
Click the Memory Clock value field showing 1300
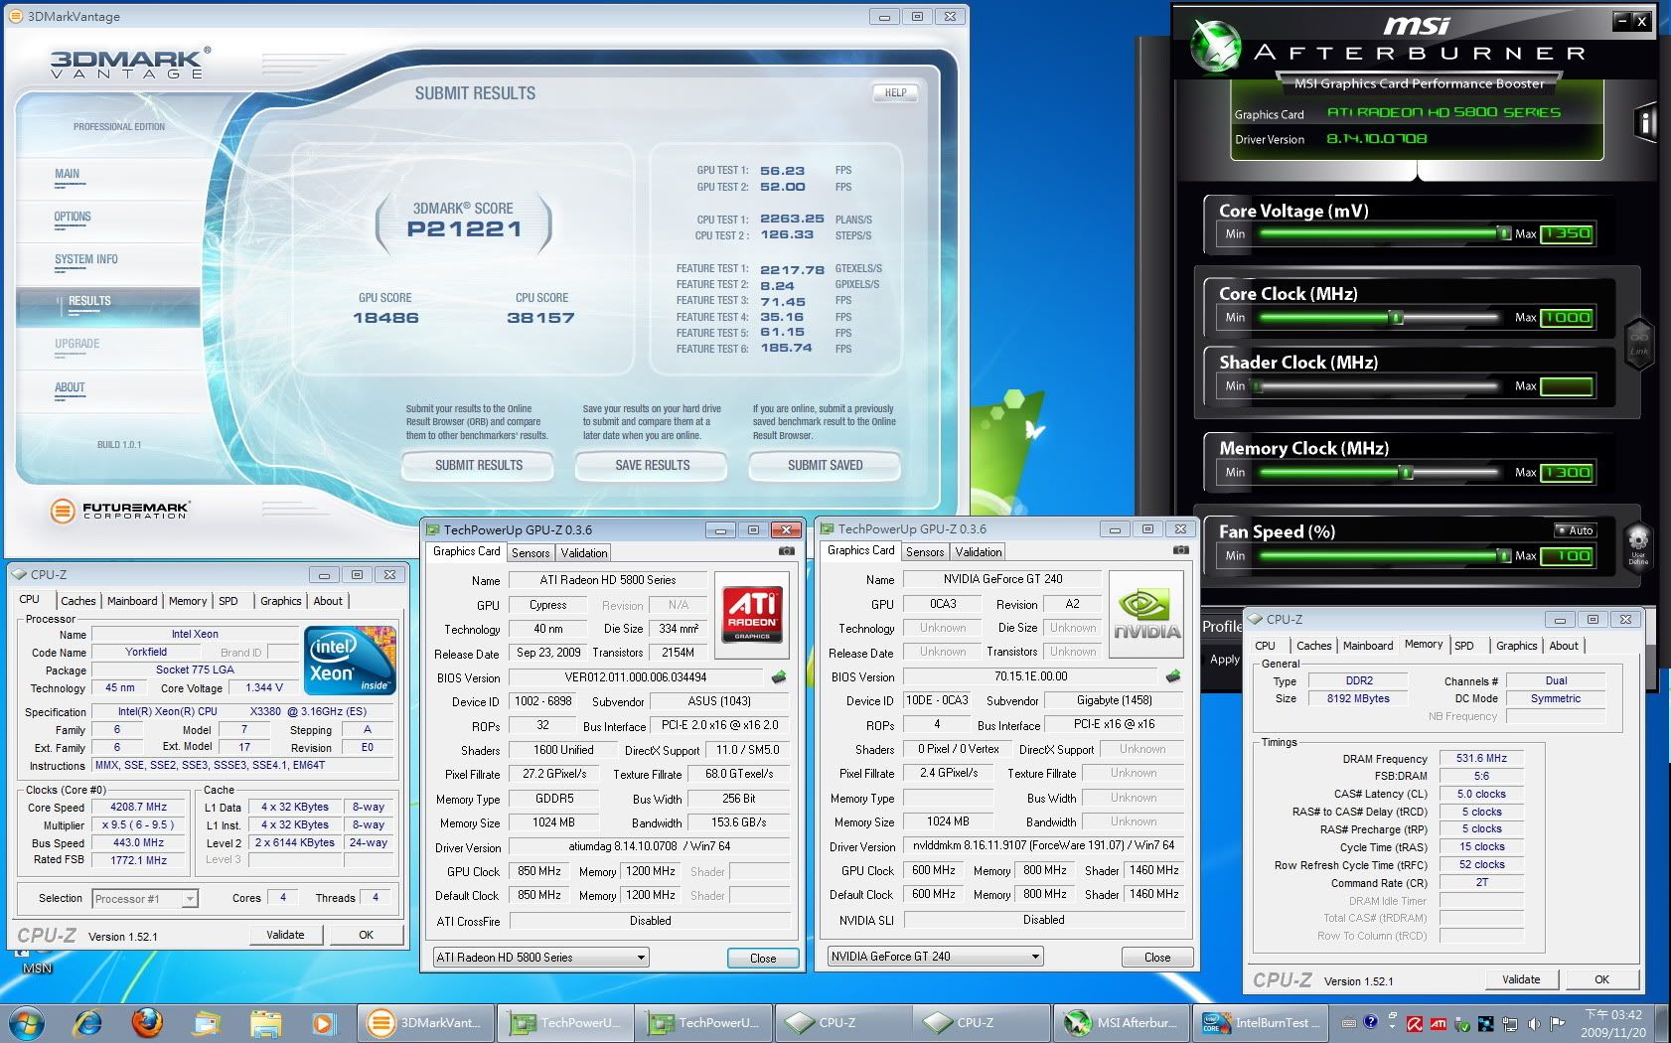pyautogui.click(x=1568, y=473)
